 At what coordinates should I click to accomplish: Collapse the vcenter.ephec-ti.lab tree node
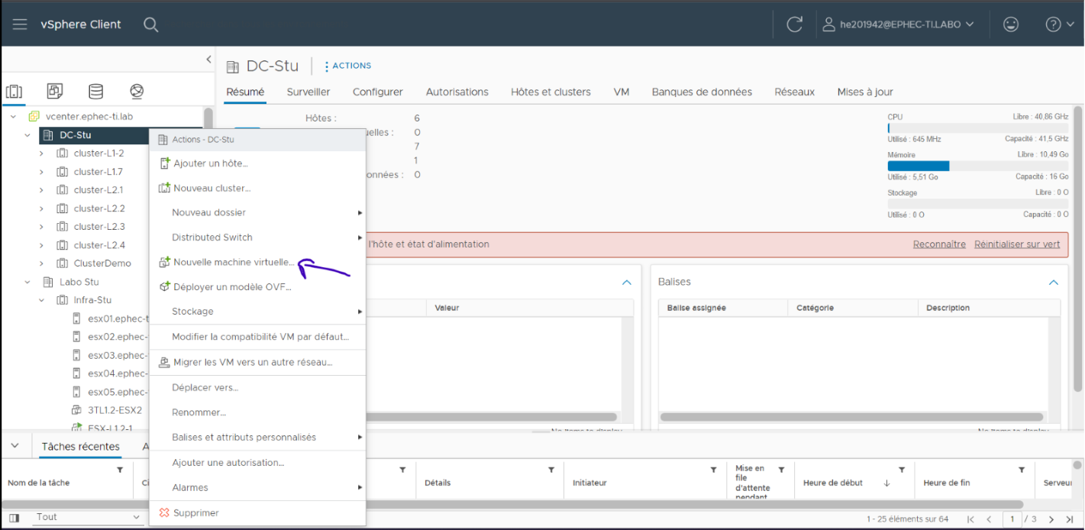click(14, 117)
